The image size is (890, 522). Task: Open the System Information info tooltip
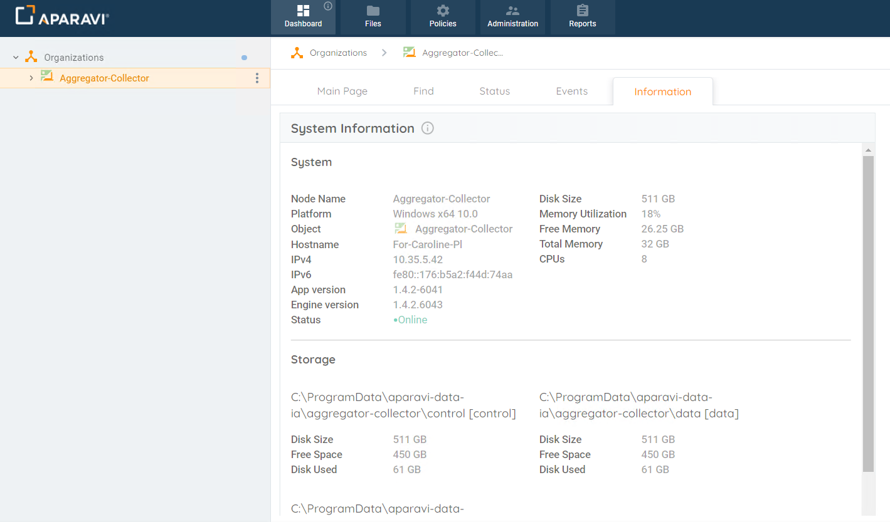pyautogui.click(x=427, y=128)
